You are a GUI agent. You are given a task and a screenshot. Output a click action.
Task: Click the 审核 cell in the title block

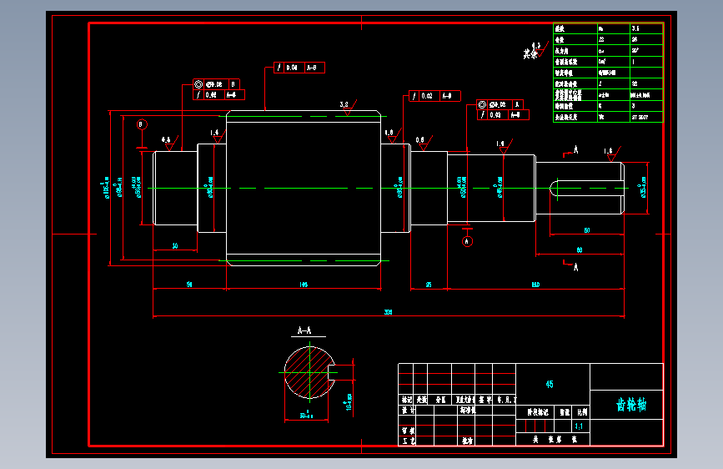tap(408, 431)
